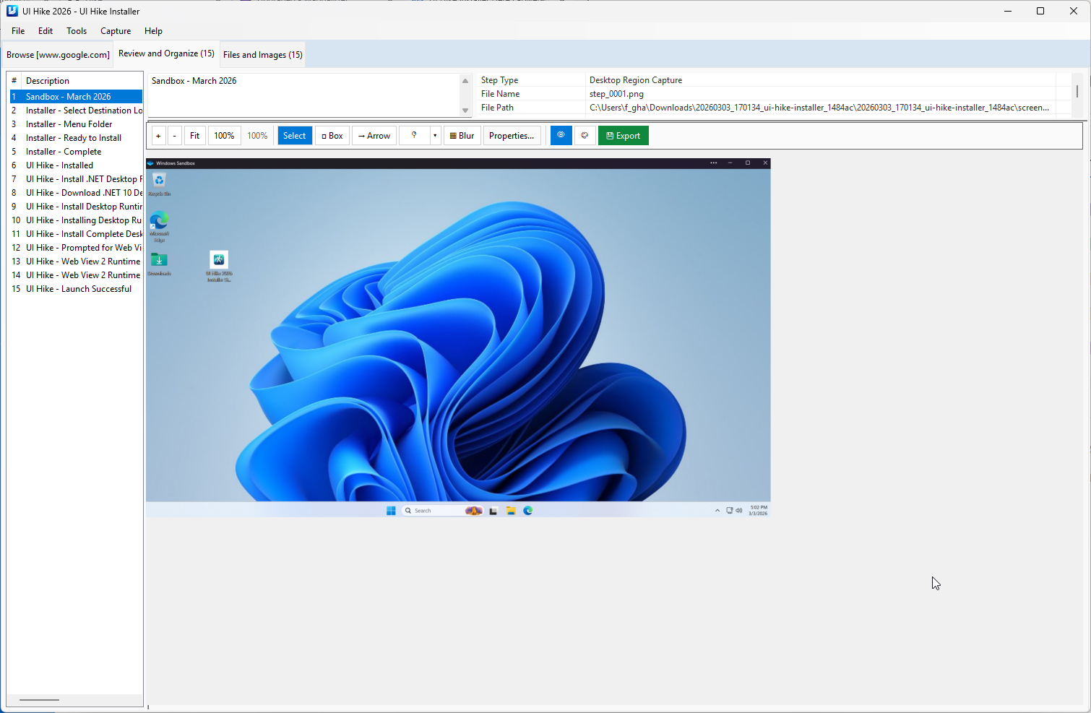Click the 'step_0001.png' file name value
The width and height of the screenshot is (1091, 713).
[x=616, y=94]
